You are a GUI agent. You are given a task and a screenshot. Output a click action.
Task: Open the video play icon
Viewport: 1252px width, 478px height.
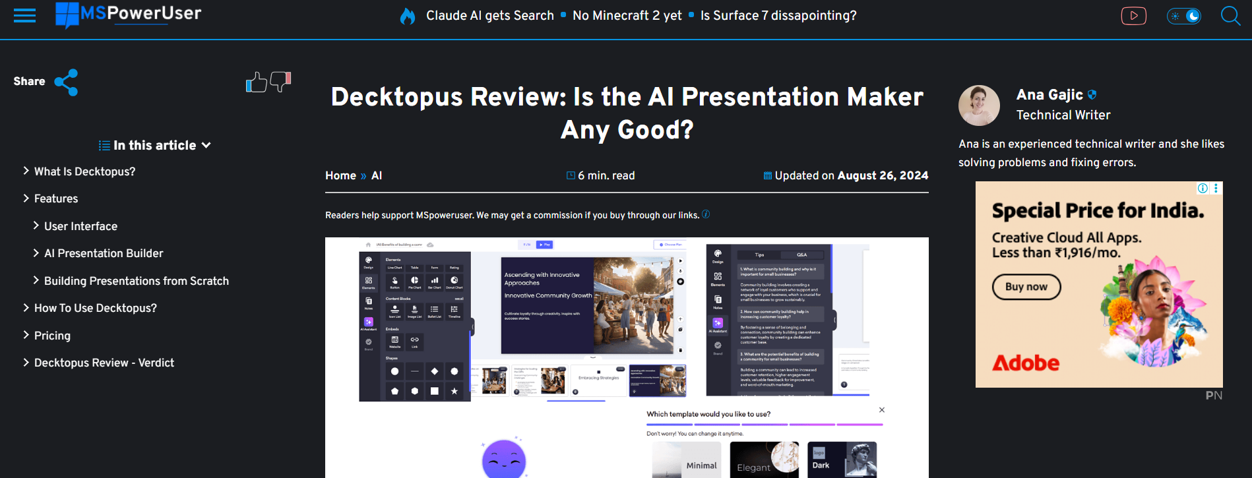point(1134,15)
